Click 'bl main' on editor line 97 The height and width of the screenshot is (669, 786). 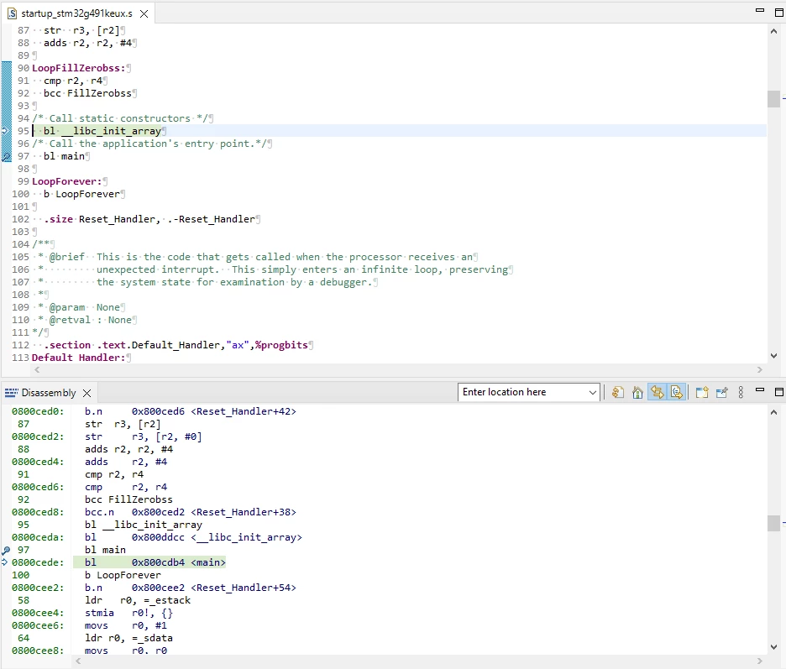[x=64, y=156]
